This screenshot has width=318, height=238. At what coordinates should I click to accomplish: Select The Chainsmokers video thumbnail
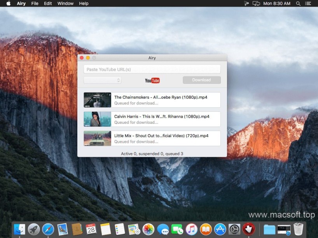(97, 100)
